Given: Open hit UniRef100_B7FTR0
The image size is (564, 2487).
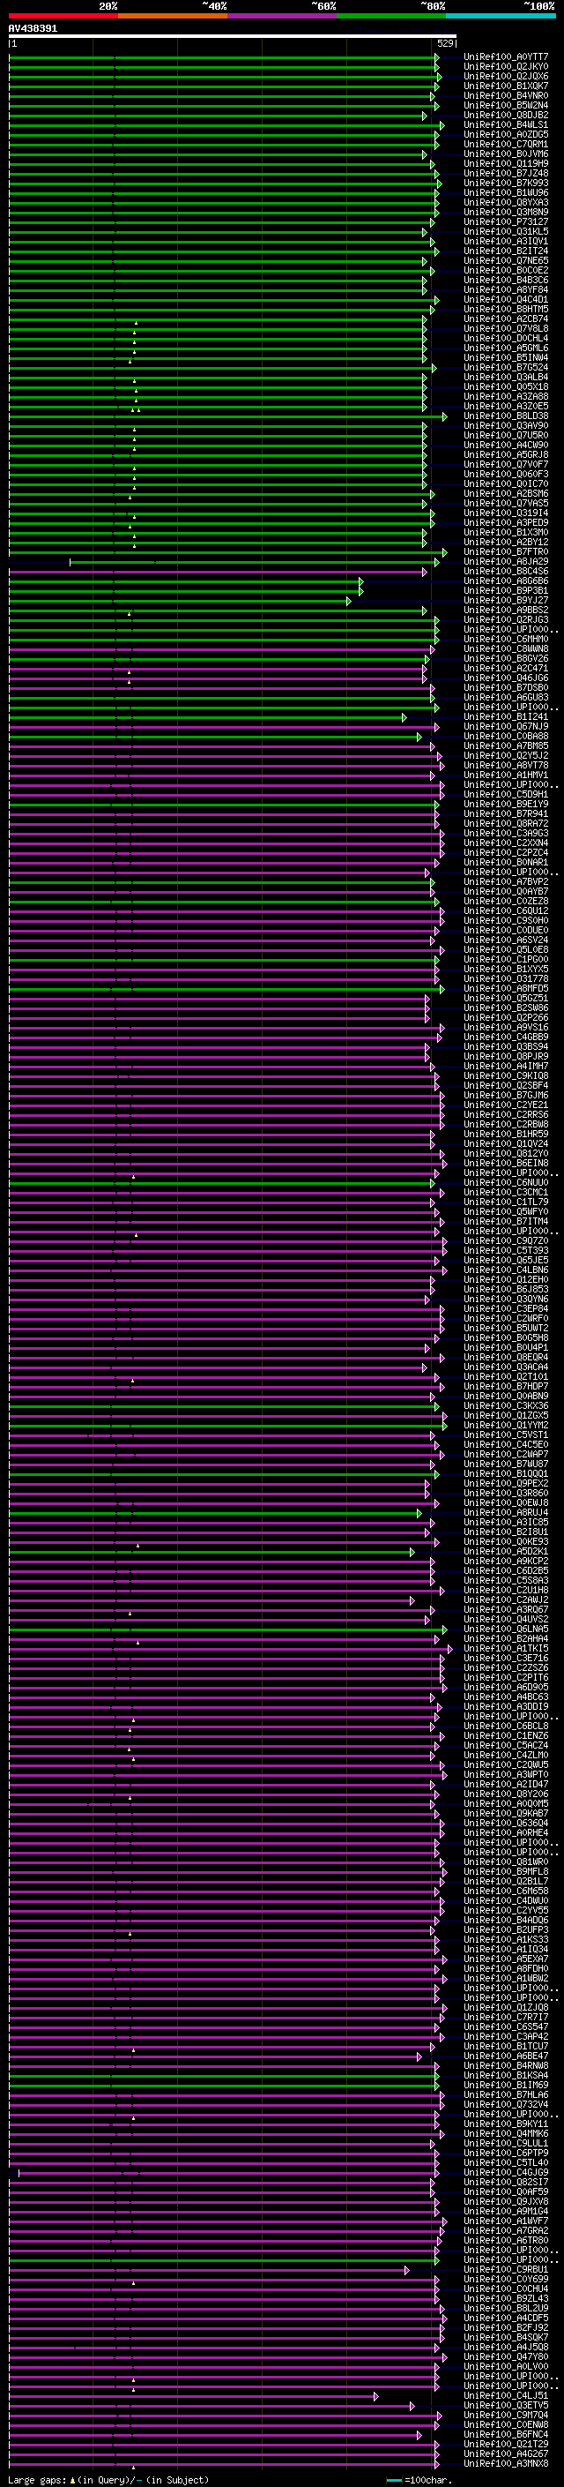Looking at the screenshot, I should pyautogui.click(x=506, y=552).
